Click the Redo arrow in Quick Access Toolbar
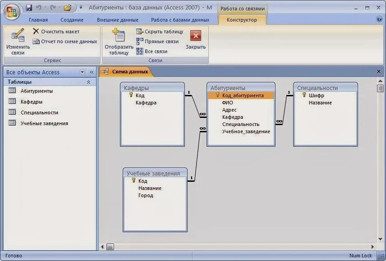This screenshot has width=386, height=261. [x=53, y=8]
